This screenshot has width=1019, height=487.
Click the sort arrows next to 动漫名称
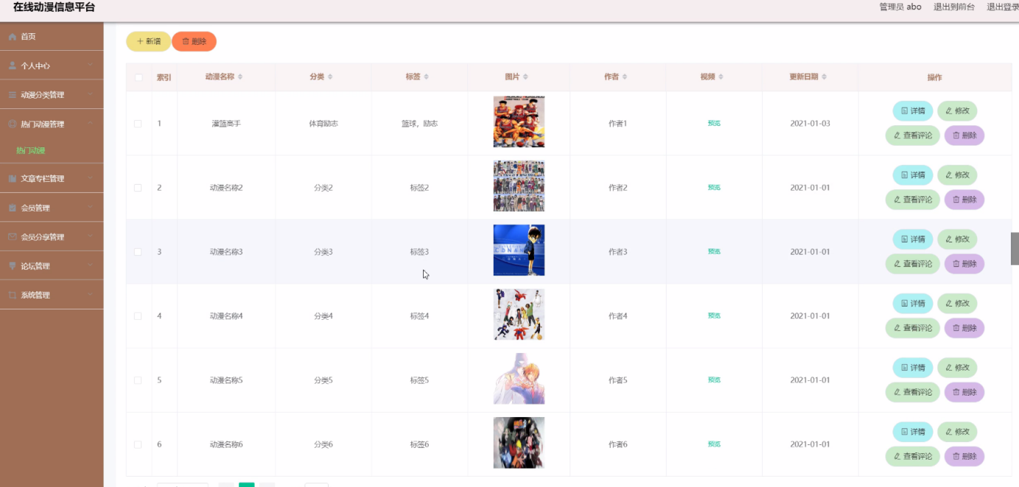[240, 77]
